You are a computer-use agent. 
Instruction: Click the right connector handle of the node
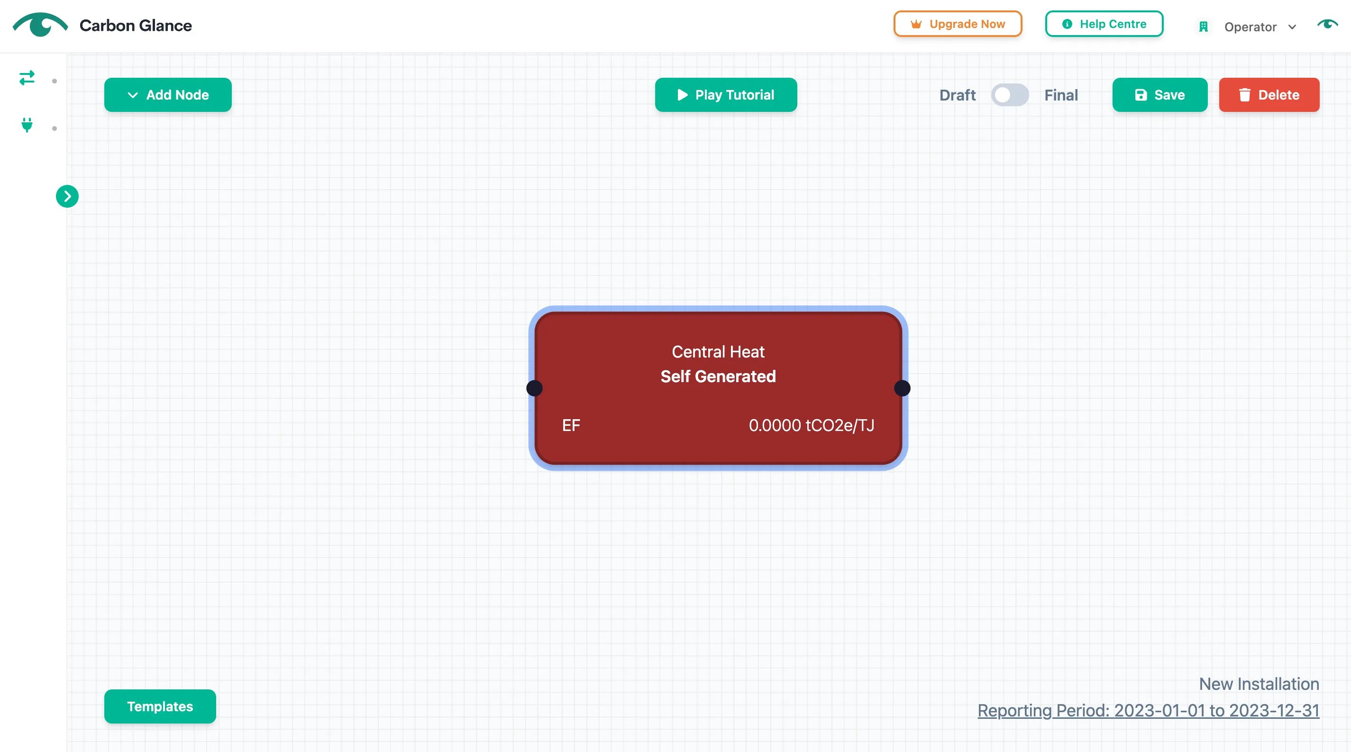click(x=902, y=388)
